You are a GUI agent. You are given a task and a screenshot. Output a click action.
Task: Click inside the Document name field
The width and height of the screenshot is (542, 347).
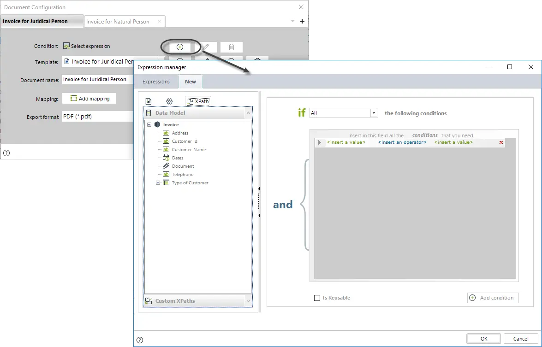(x=98, y=79)
